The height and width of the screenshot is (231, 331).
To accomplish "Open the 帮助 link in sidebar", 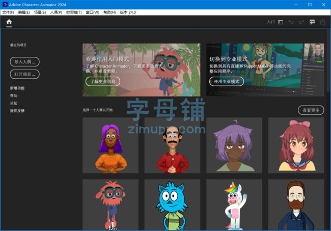I will [x=14, y=95].
